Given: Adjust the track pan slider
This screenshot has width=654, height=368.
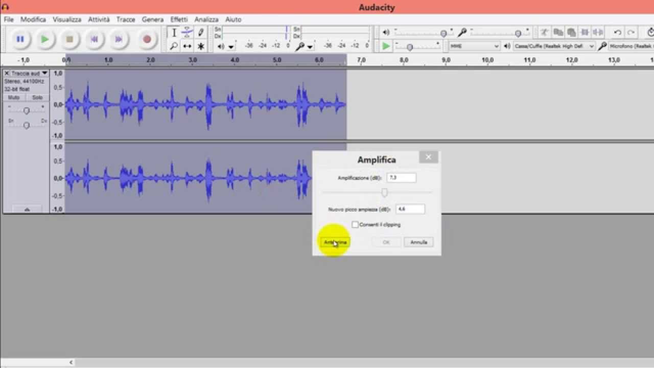Looking at the screenshot, I should click(x=27, y=124).
